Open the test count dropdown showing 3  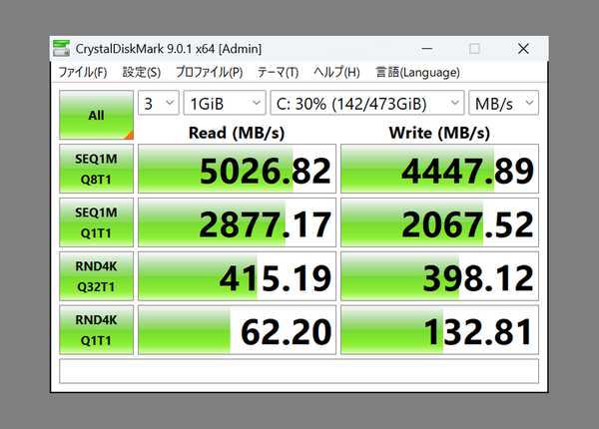coord(158,103)
